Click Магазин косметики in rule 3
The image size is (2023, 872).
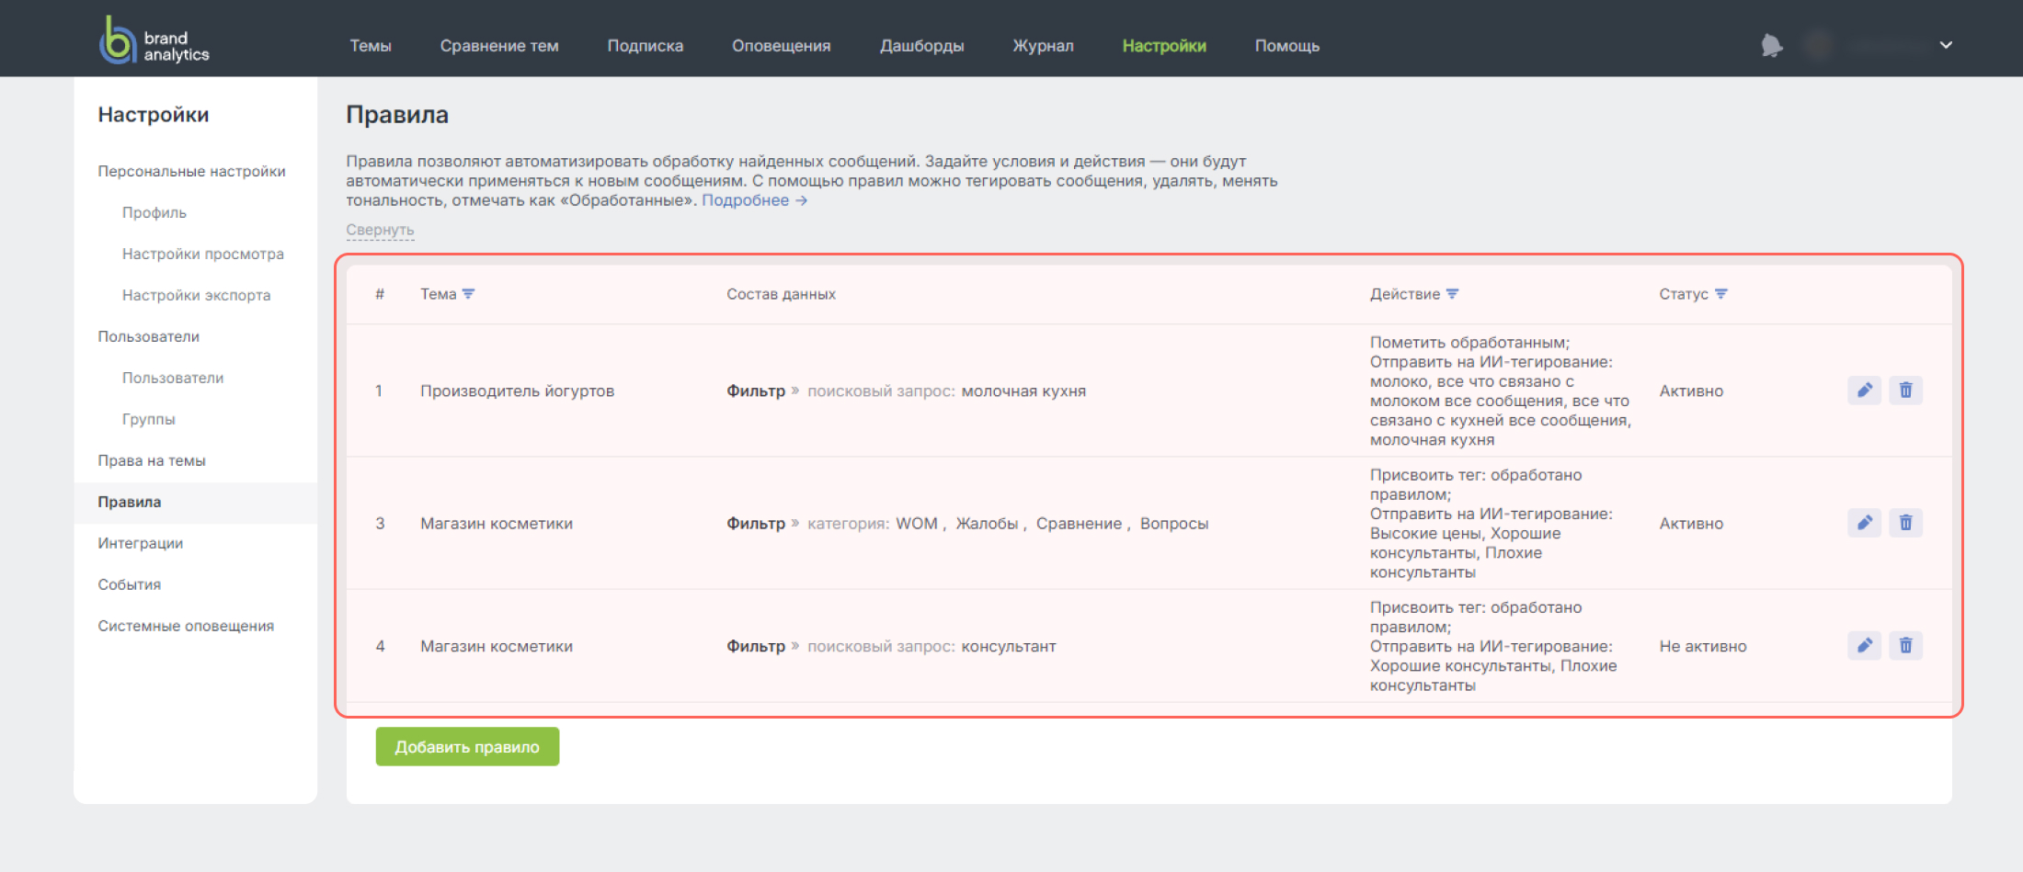pos(497,523)
